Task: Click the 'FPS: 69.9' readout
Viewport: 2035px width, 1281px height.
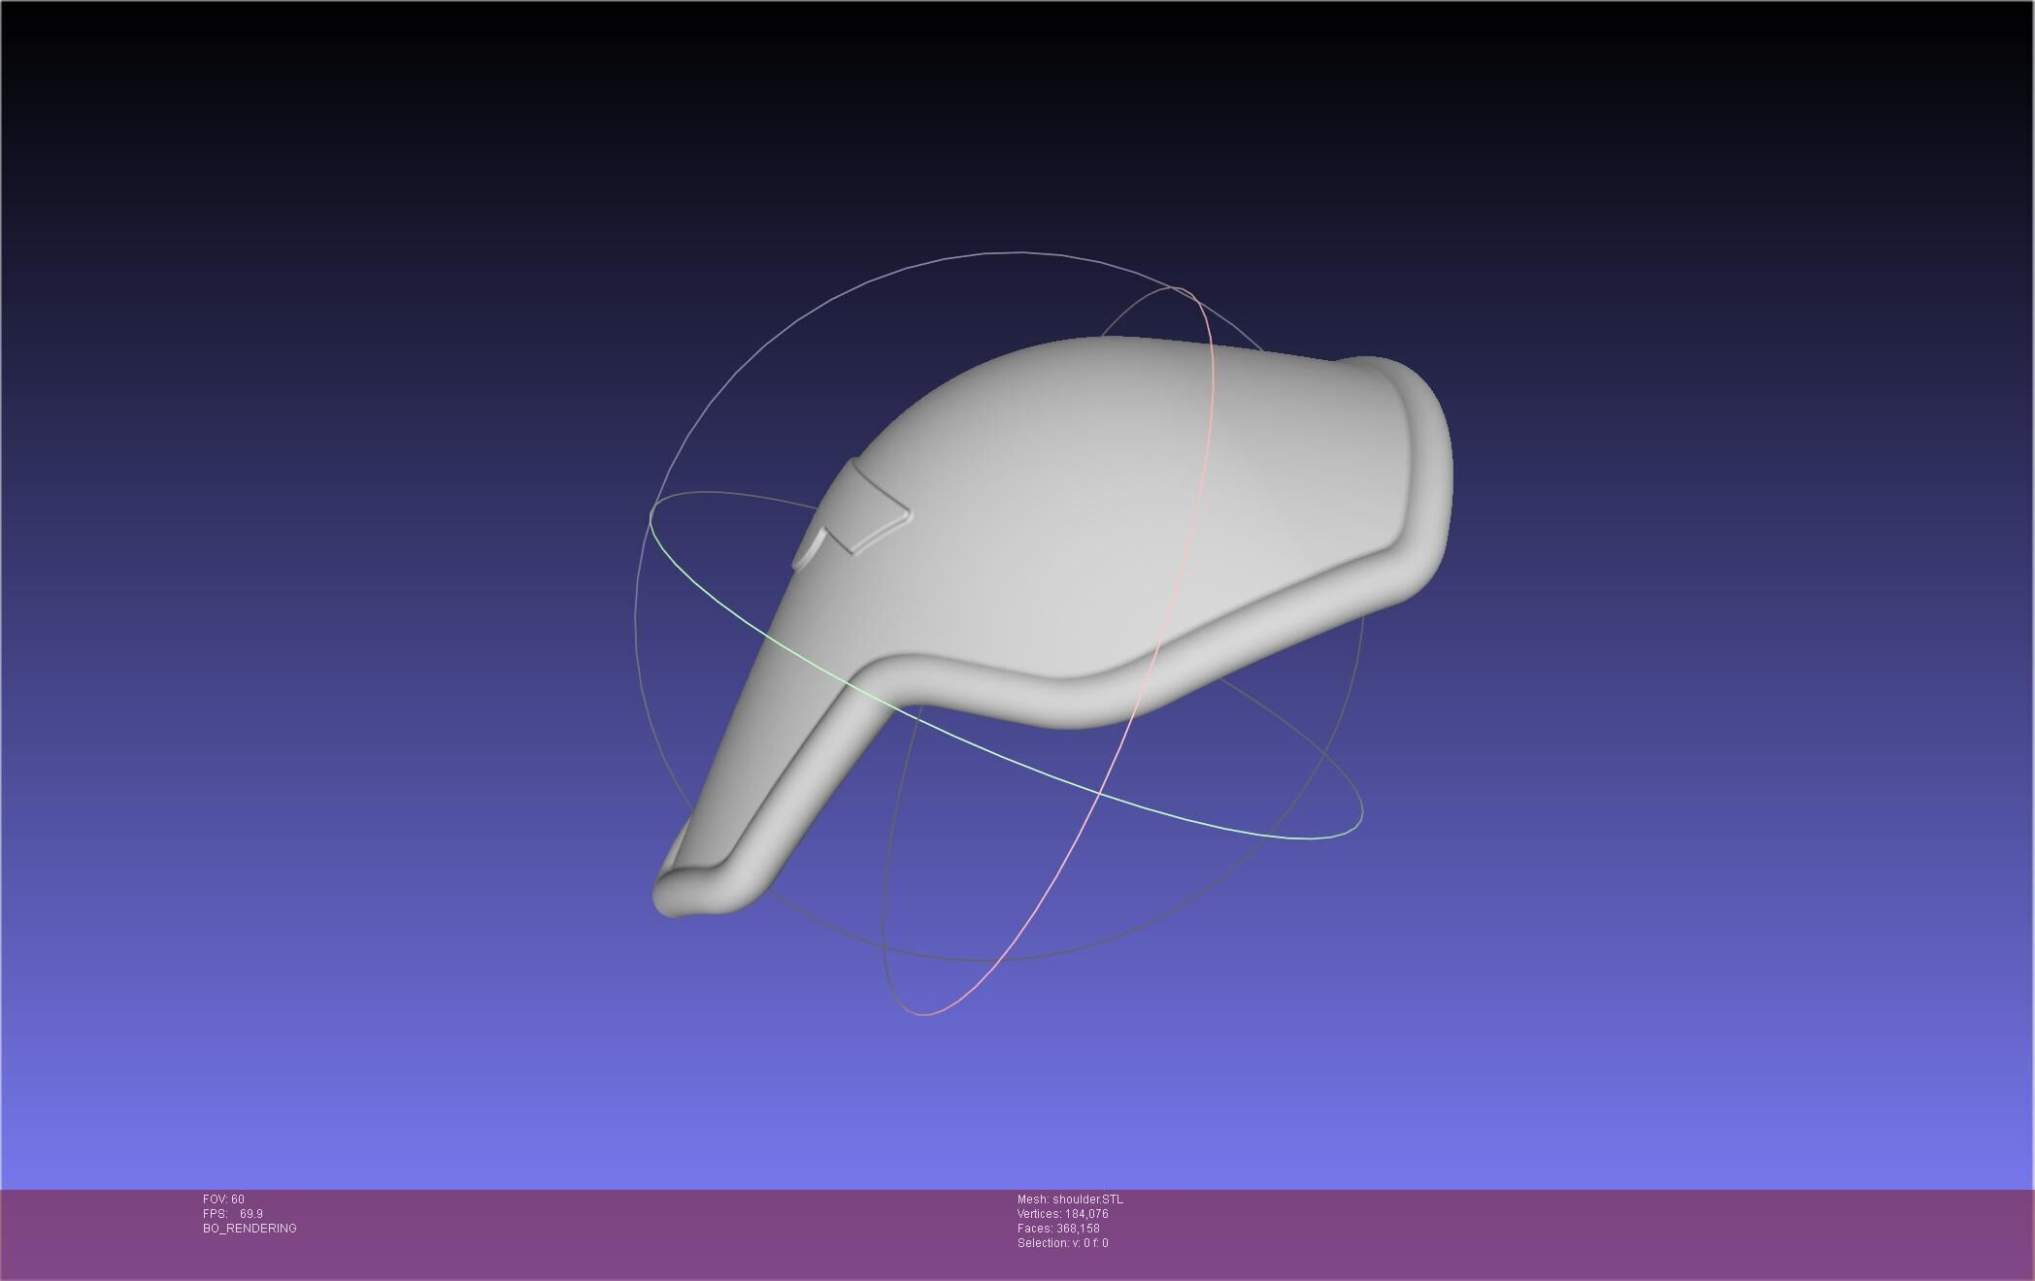Action: click(233, 1214)
